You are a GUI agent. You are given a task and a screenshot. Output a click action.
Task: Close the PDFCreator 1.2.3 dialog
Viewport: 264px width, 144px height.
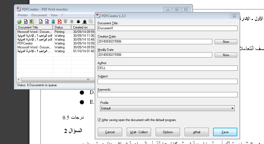pos(234,16)
